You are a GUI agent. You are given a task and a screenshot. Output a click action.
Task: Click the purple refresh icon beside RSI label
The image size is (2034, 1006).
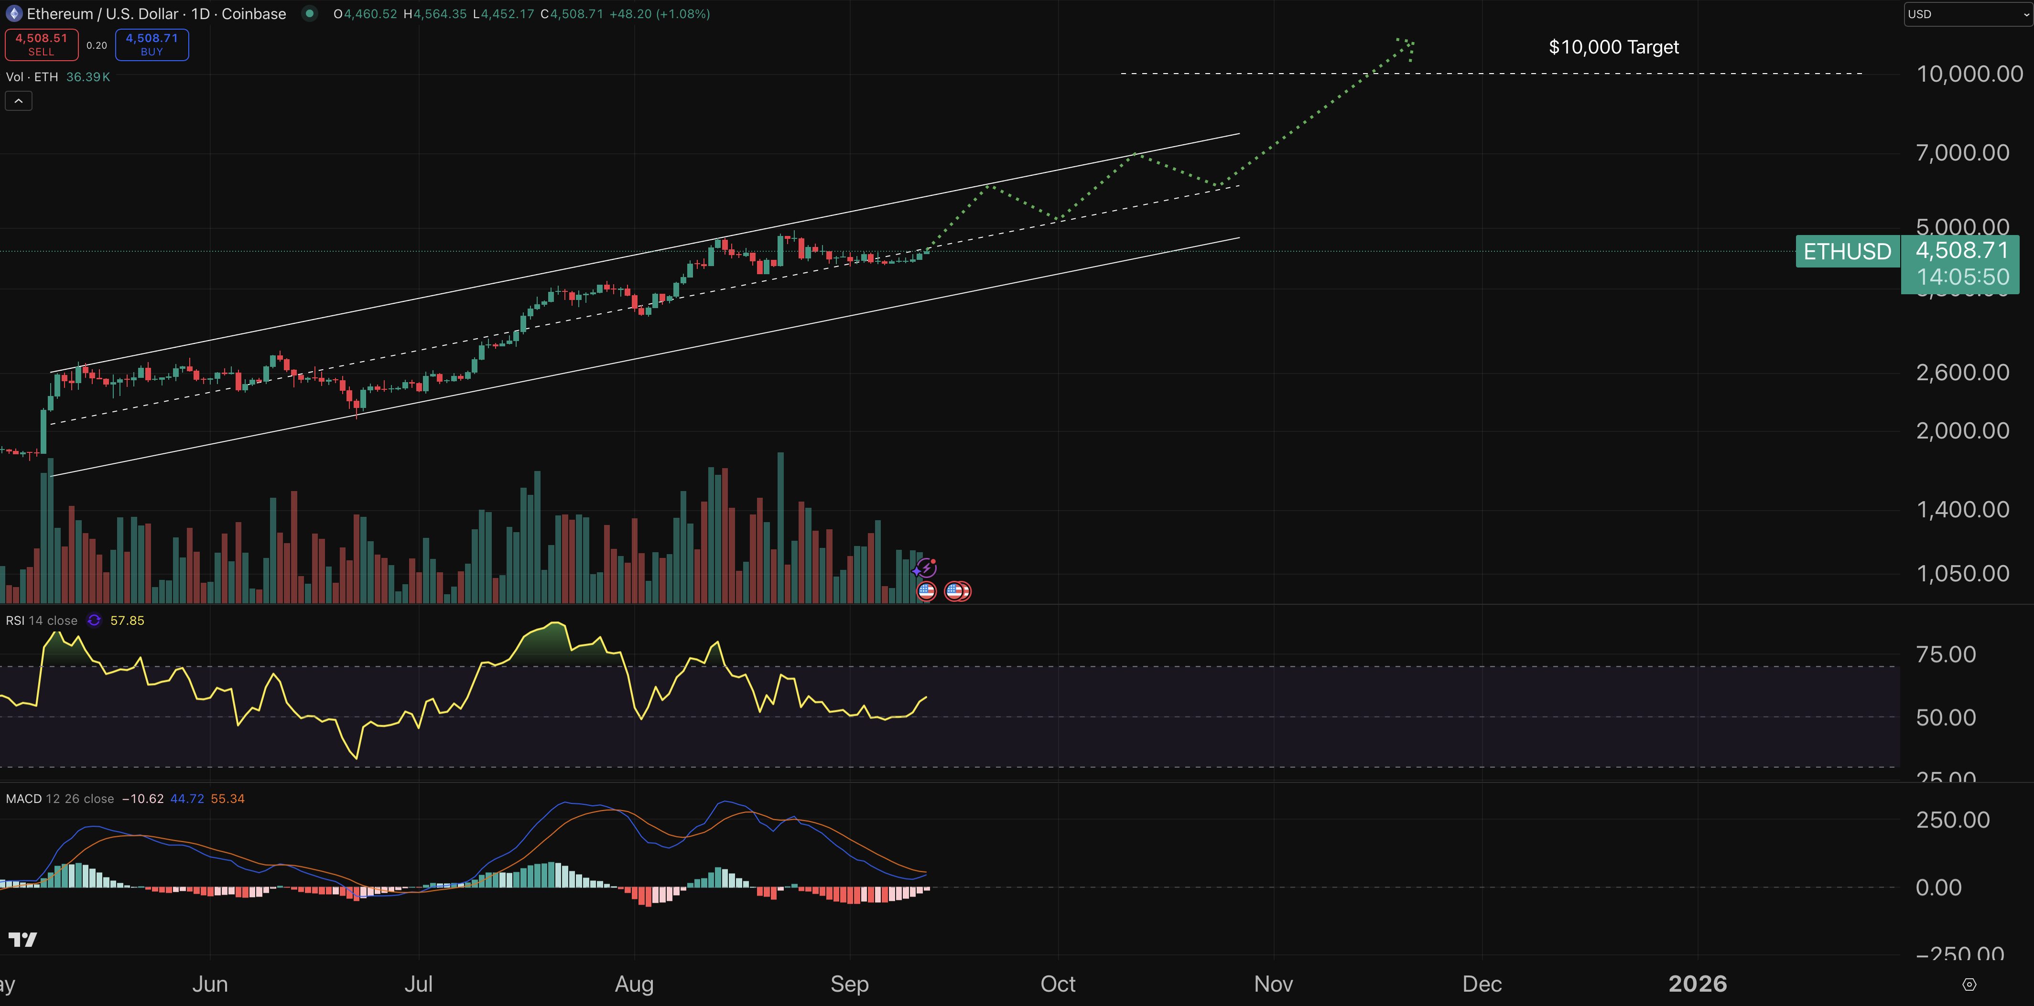point(93,620)
